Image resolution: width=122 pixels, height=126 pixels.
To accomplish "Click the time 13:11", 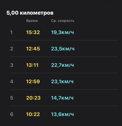I will click(32, 65).
